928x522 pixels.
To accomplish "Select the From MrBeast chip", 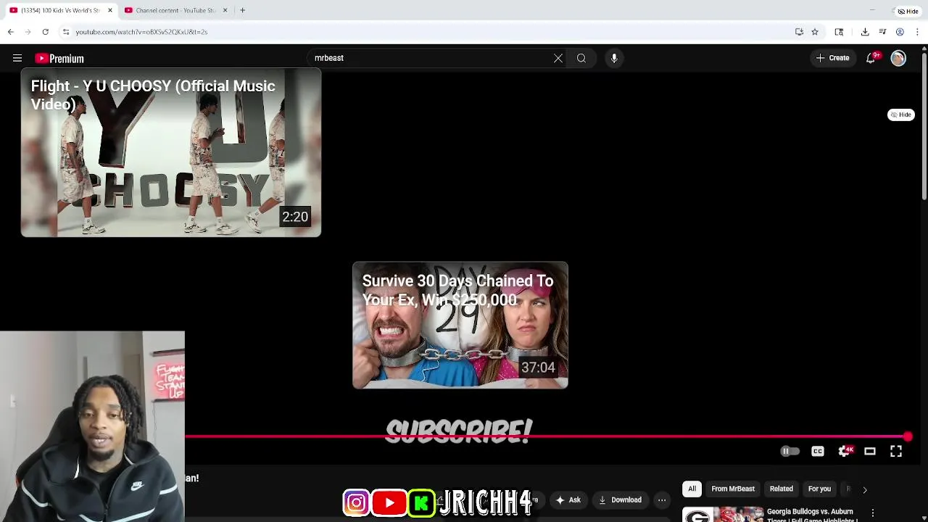I will pos(733,489).
